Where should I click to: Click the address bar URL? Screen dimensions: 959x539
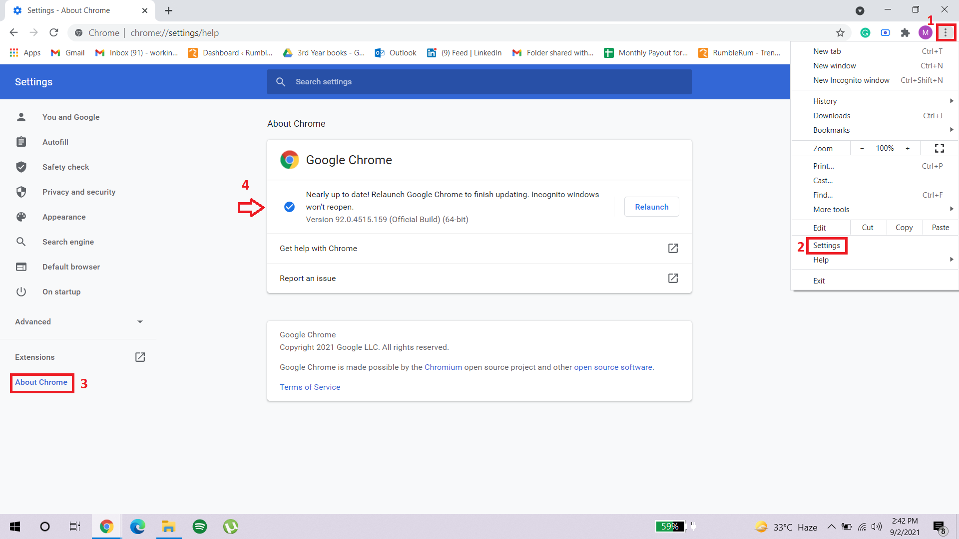[174, 33]
